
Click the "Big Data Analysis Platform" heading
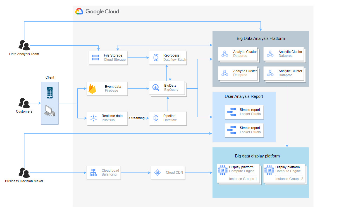click(261, 38)
